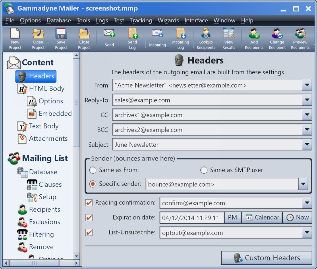The image size is (317, 269).
Task: Disable the Reading confirmation checkbox
Action: click(89, 203)
